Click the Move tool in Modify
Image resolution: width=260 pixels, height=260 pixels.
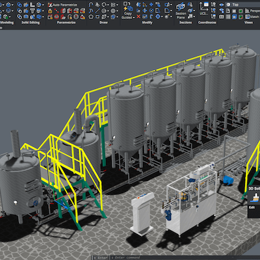(x=151, y=5)
